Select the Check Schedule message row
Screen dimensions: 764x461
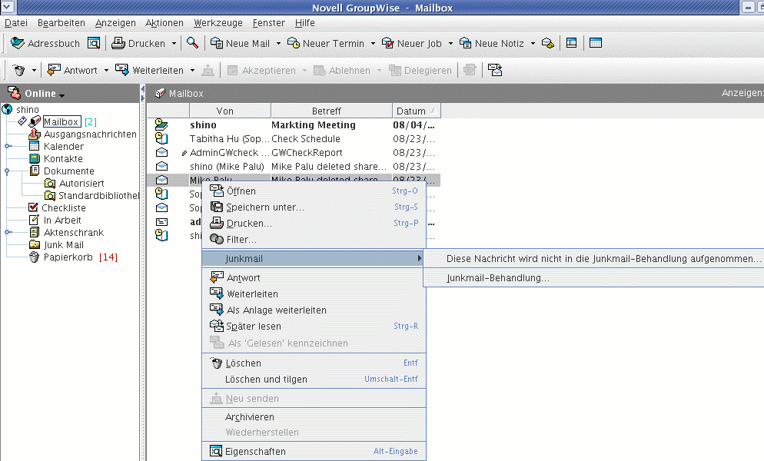point(294,139)
